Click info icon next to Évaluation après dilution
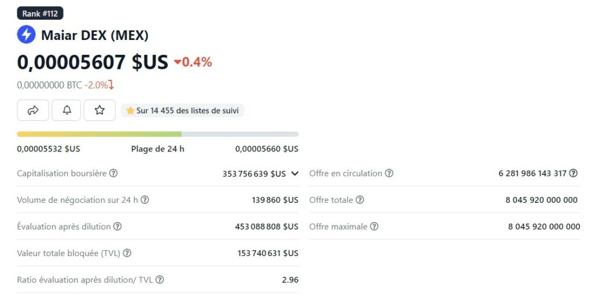This screenshot has width=592, height=296. point(117,227)
